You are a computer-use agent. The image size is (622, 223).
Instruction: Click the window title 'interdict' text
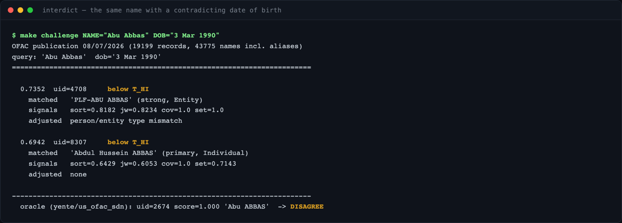[59, 10]
